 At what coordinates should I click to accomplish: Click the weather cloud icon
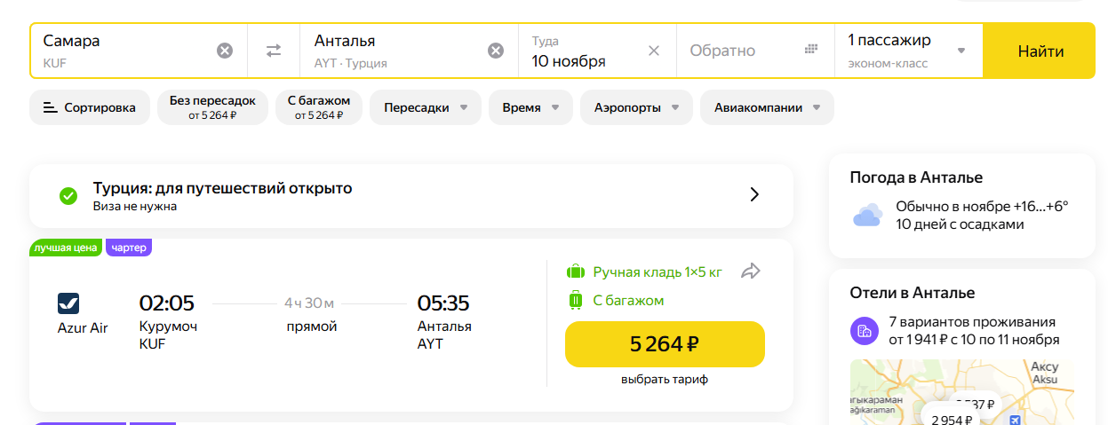(x=867, y=215)
